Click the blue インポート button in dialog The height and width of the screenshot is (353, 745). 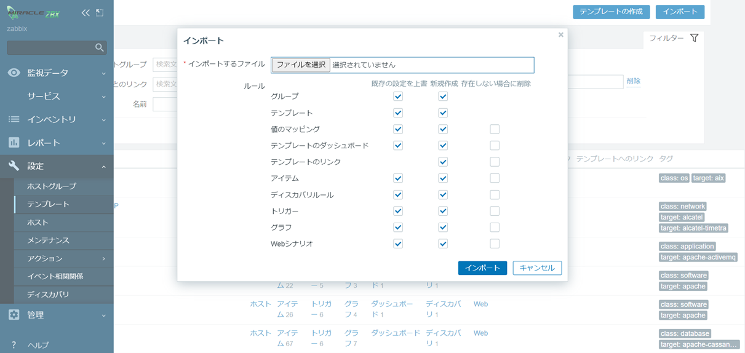click(482, 268)
